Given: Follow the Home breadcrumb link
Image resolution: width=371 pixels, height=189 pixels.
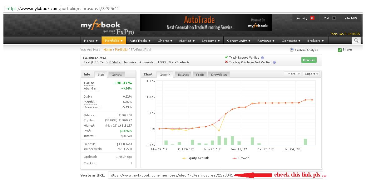Looking at the screenshot, I should [x=108, y=50].
